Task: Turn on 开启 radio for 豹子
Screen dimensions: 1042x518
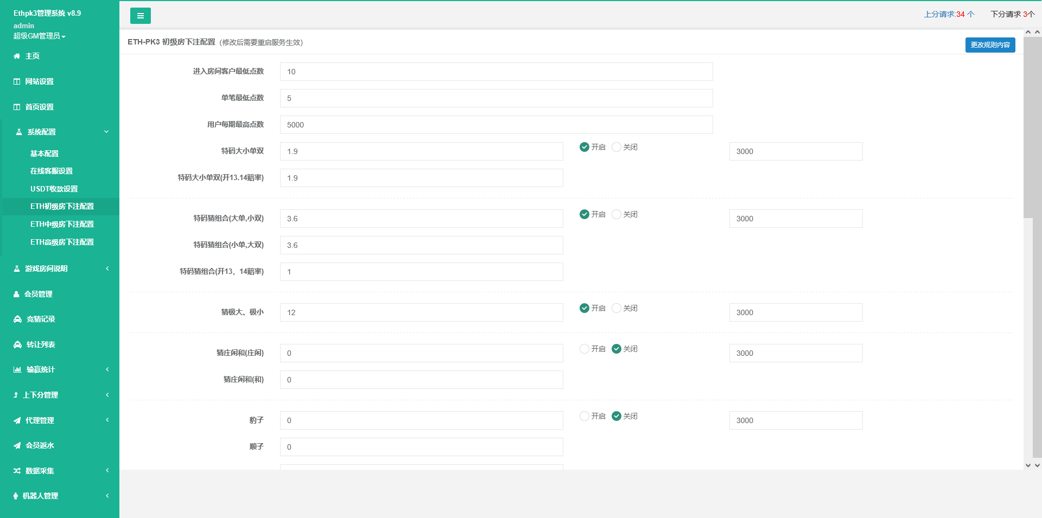Action: 584,416
